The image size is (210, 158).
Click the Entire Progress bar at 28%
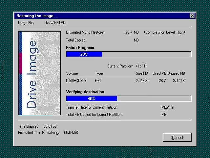click(x=129, y=54)
